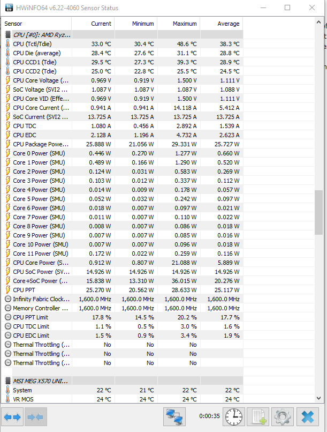327x432 pixels.
Task: Select the MSI MEG X570 UNI... group row
Action: pyautogui.click(x=123, y=381)
